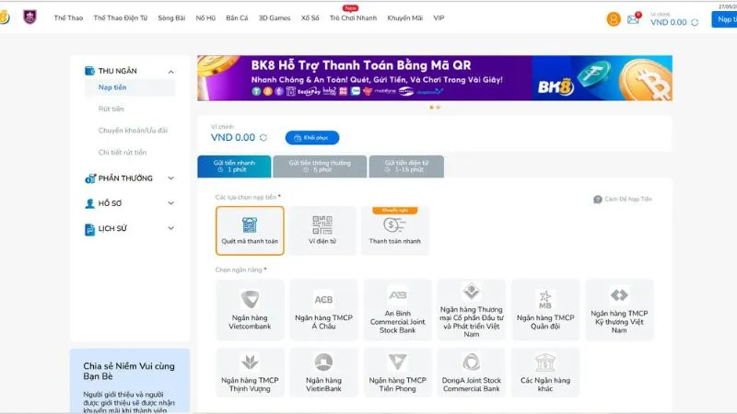Open the Nổ Hũ menu

click(x=205, y=17)
